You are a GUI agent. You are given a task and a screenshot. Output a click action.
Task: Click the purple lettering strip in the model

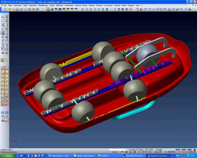click(x=141, y=73)
